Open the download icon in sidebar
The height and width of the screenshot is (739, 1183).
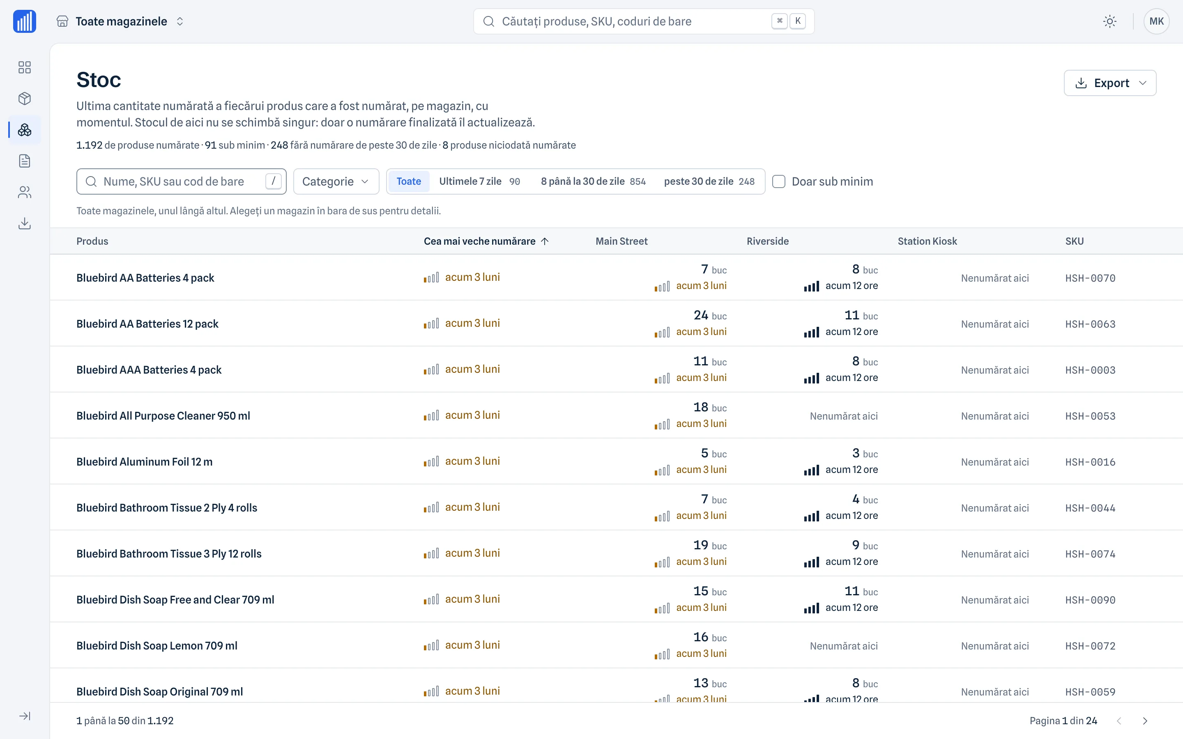[25, 223]
